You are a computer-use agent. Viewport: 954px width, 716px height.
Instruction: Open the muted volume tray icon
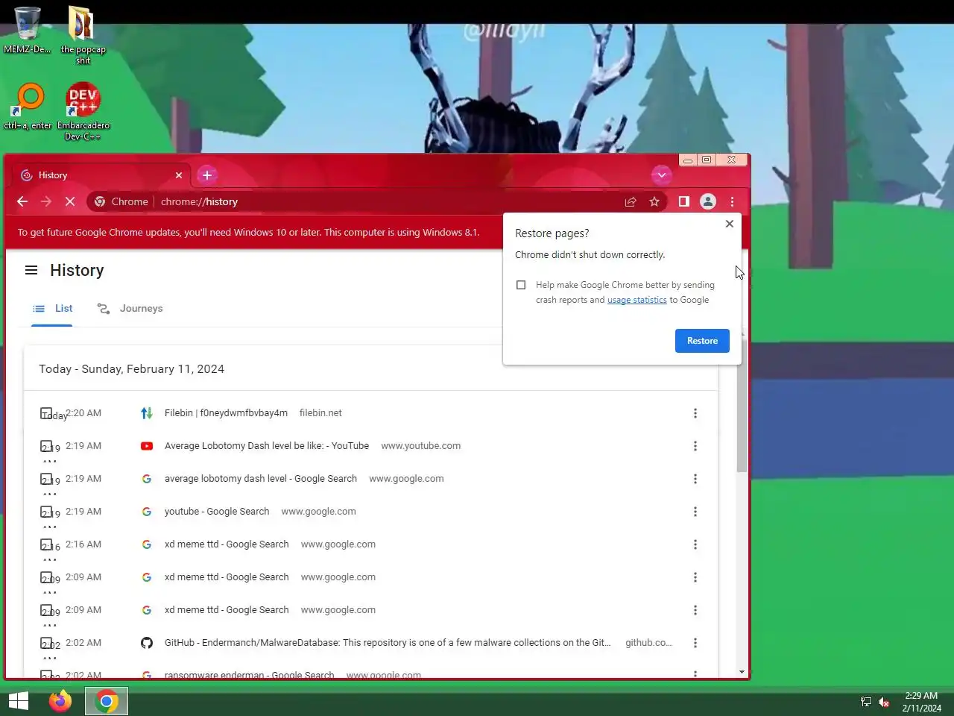click(x=884, y=702)
